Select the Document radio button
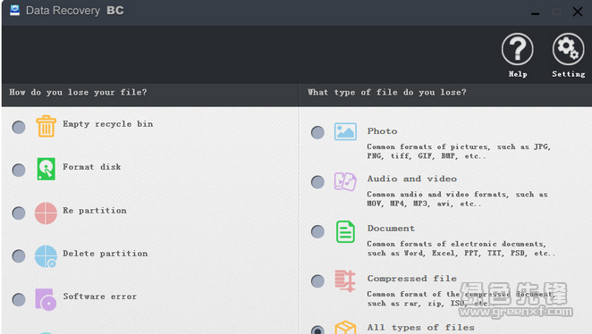Viewport: 592px width, 334px height. pos(317,231)
